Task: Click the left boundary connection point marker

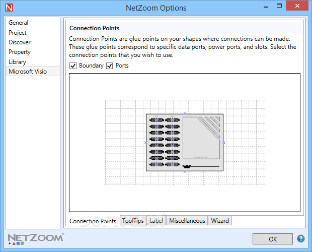Action: tap(145, 143)
